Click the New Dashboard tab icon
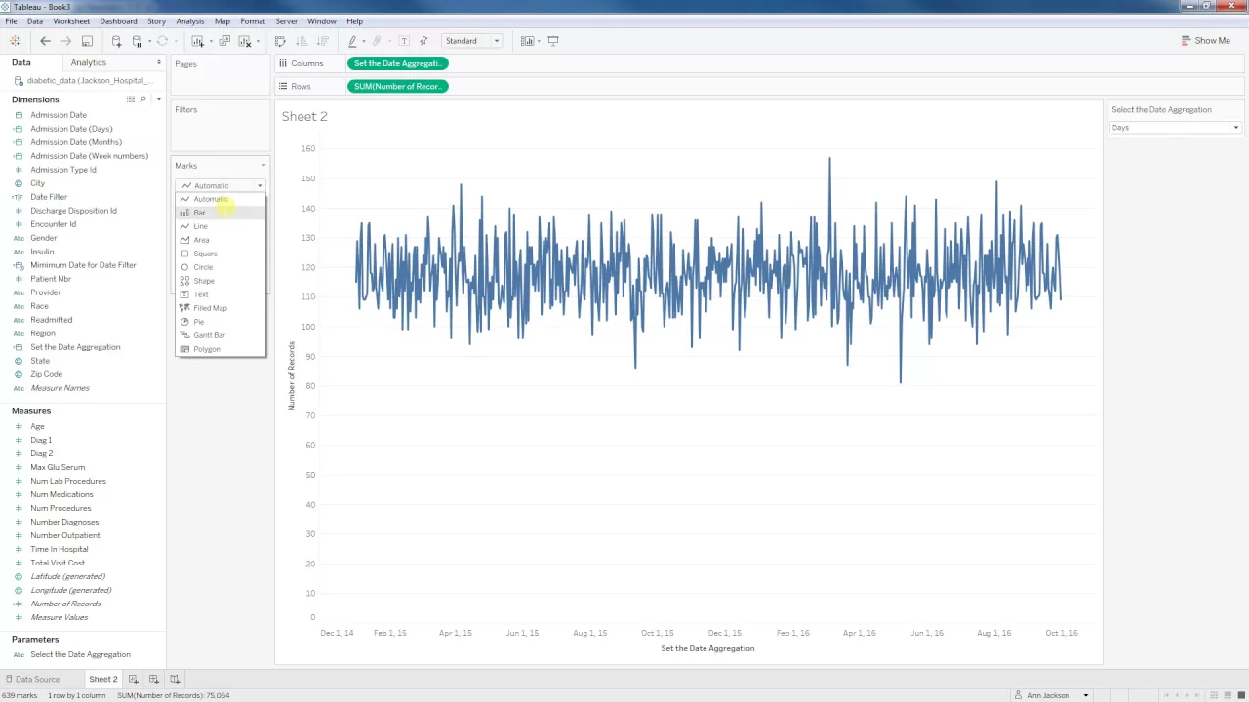This screenshot has width=1249, height=702. coord(153,679)
